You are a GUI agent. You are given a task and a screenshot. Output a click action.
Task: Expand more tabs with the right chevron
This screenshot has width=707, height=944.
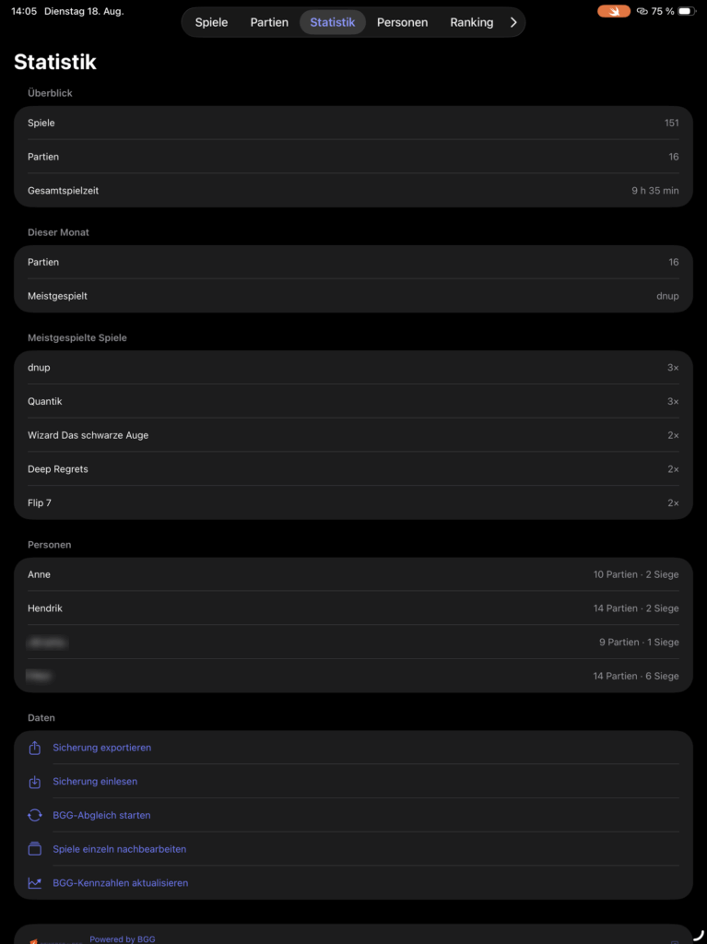(513, 22)
